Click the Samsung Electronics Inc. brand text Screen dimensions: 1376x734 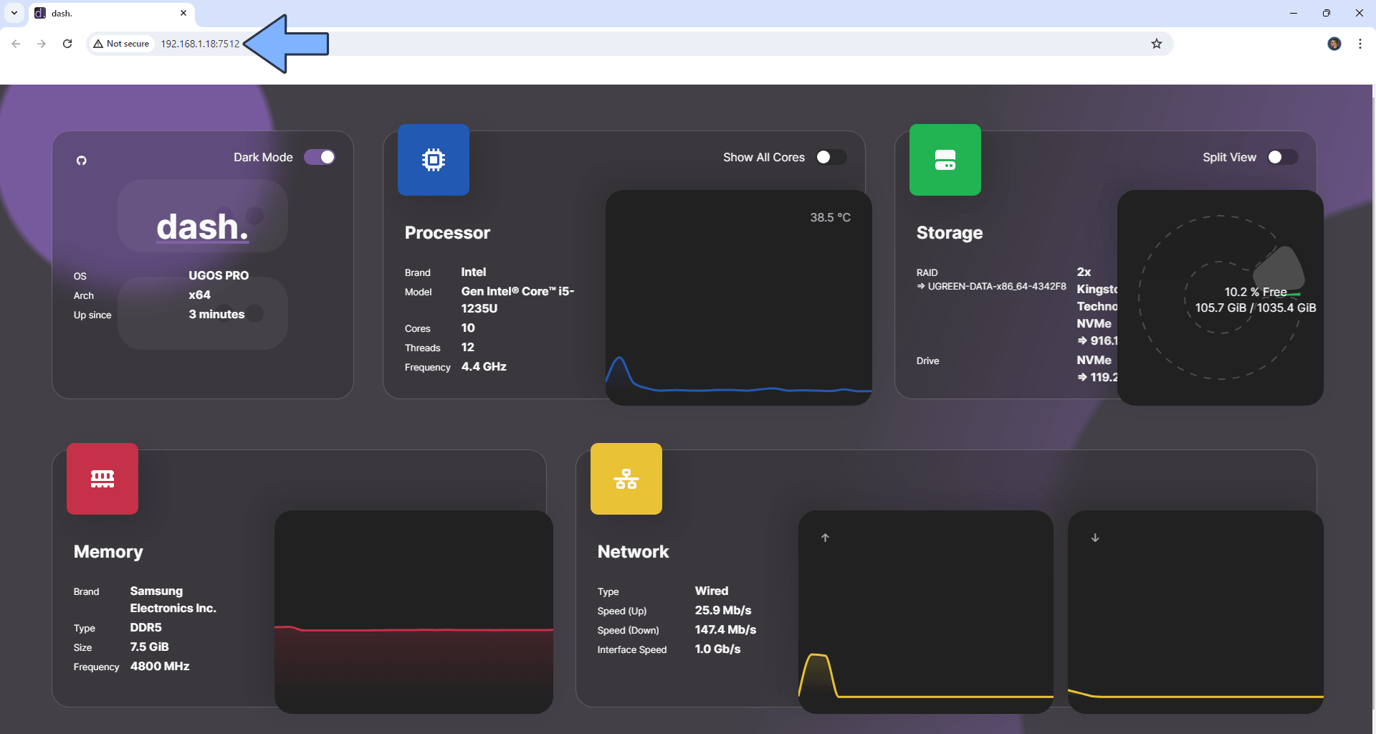pos(173,599)
